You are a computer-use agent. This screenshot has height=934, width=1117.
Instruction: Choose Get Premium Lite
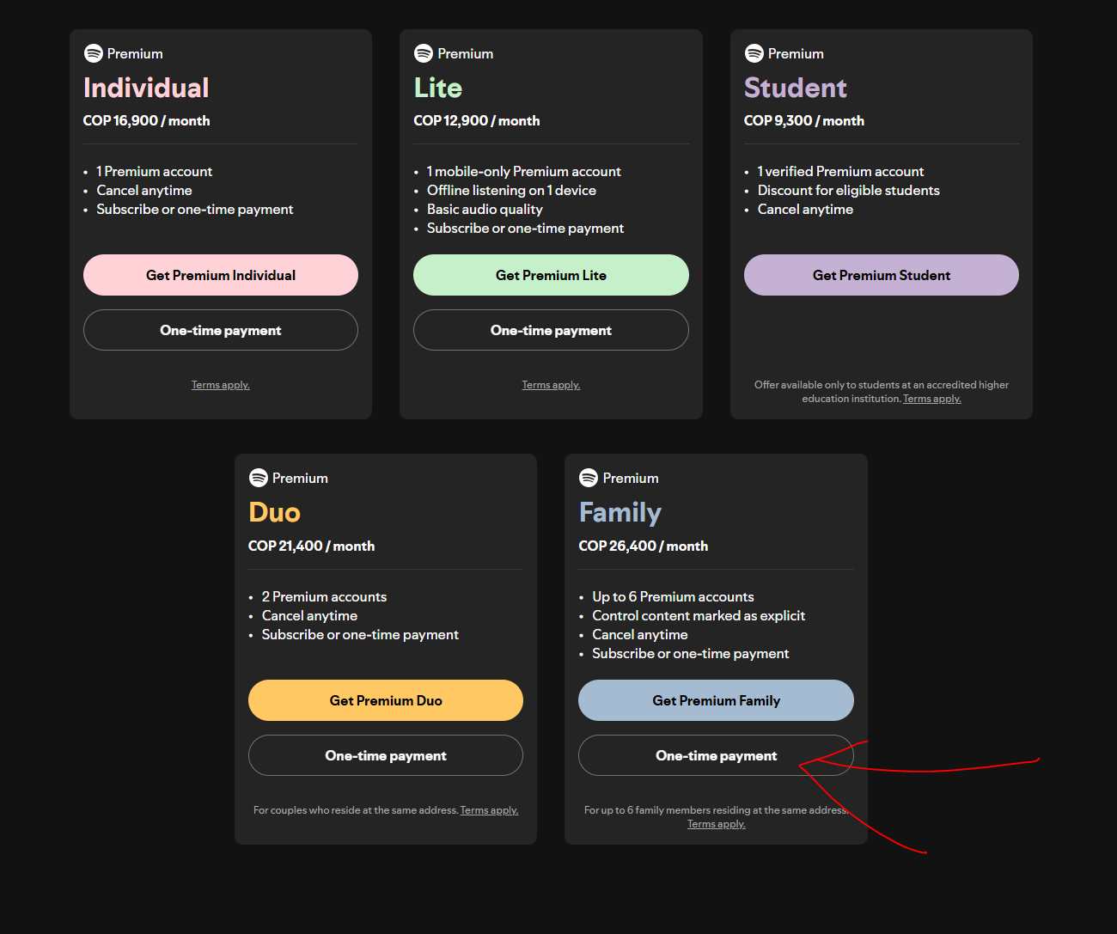(x=551, y=275)
